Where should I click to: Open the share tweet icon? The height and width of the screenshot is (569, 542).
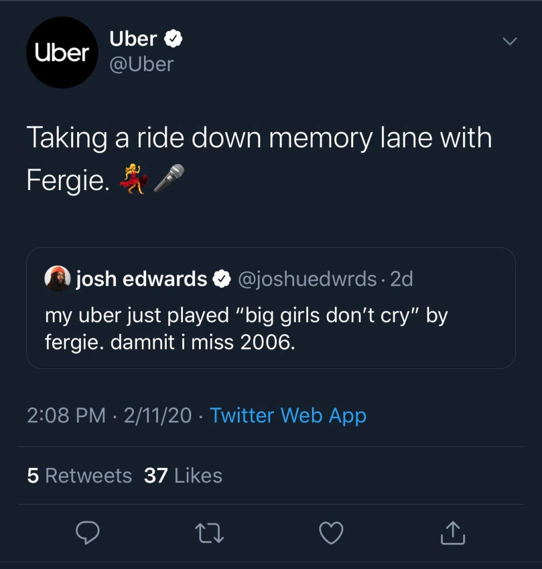coord(453,533)
